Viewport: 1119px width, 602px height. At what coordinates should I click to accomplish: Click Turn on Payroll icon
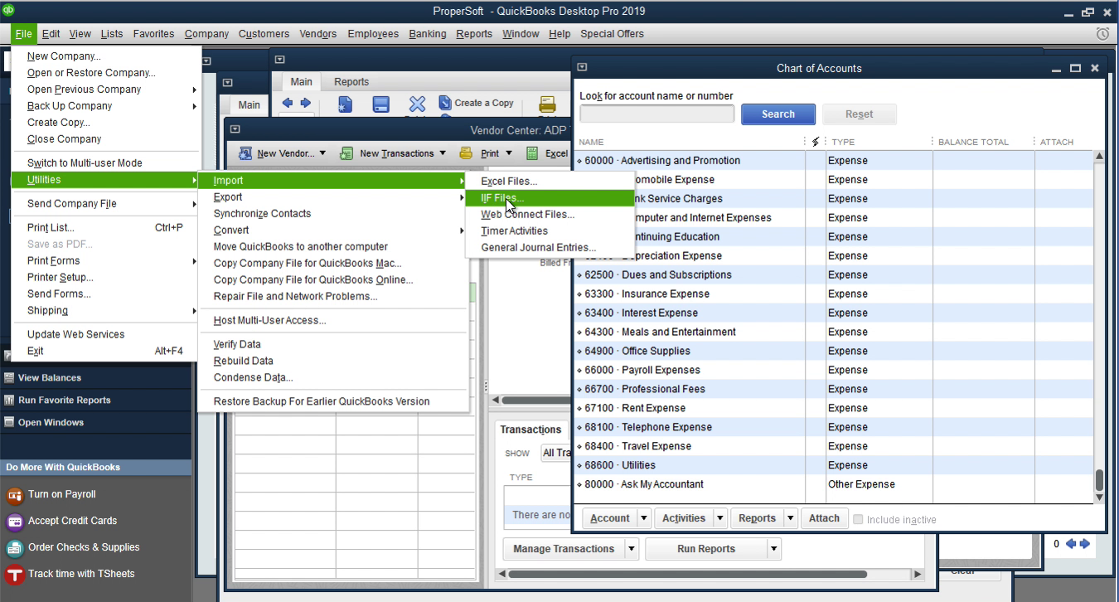click(x=13, y=494)
